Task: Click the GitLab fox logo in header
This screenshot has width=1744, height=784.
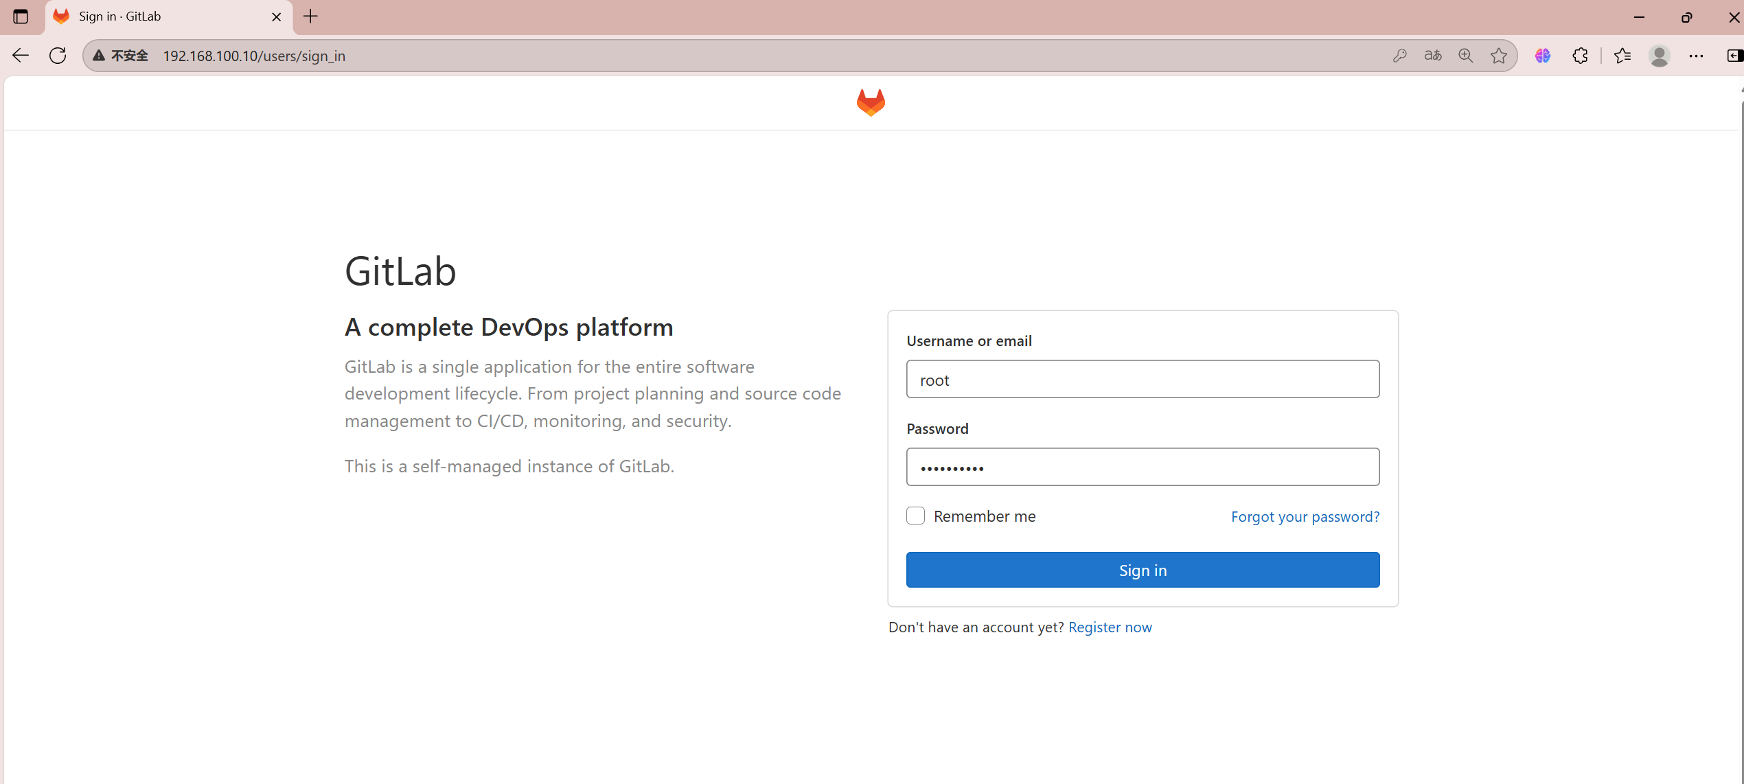Action: [x=871, y=103]
